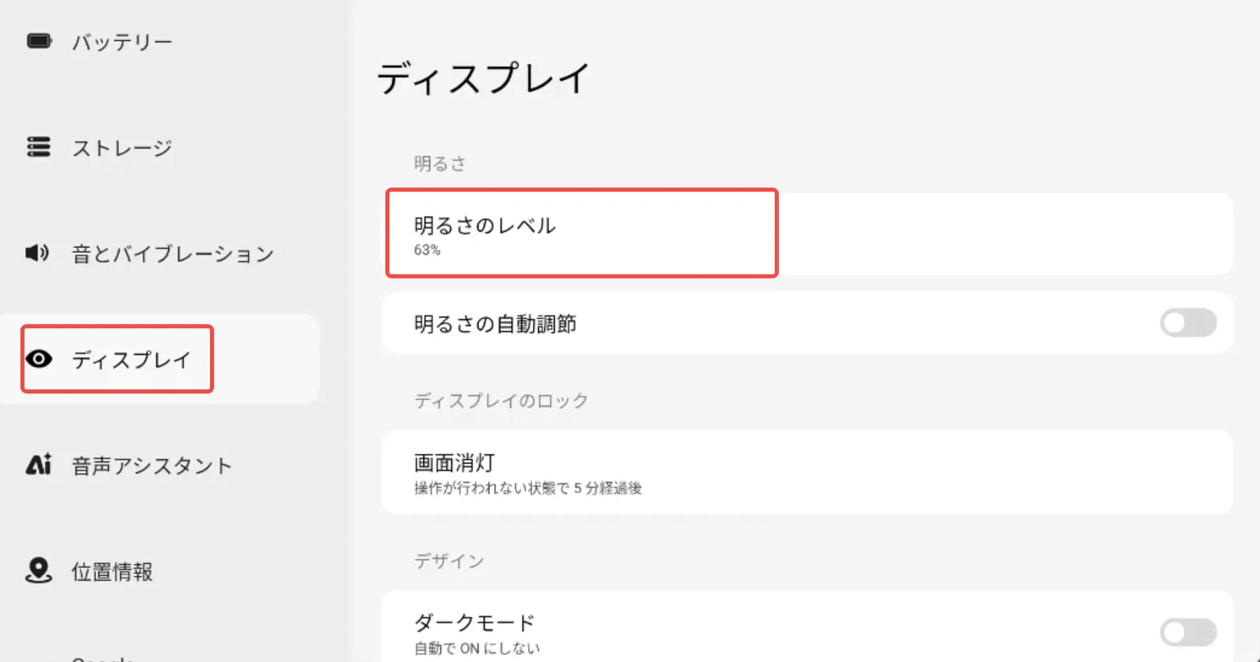Image resolution: width=1260 pixels, height=662 pixels.
Task: Click the location pin icon
Action: (39, 570)
